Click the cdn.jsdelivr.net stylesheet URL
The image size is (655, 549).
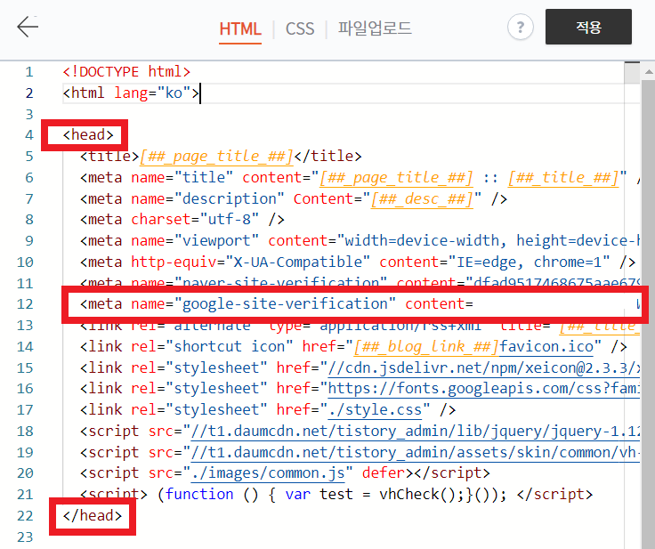point(484,367)
